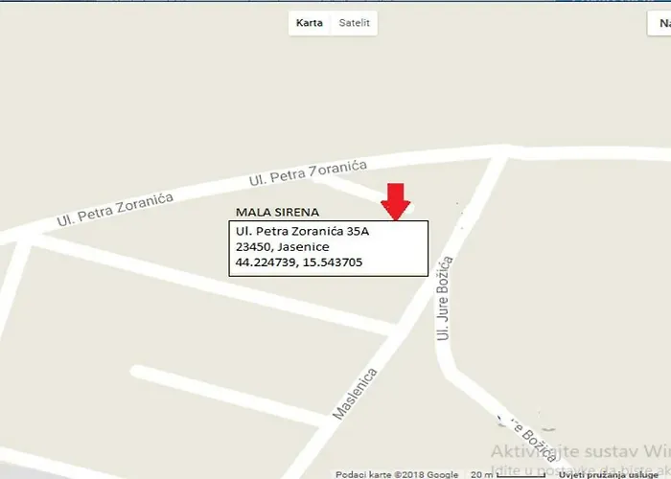Image resolution: width=671 pixels, height=479 pixels.
Task: Click the 23450, Jasenice postal line
Action: (x=283, y=247)
